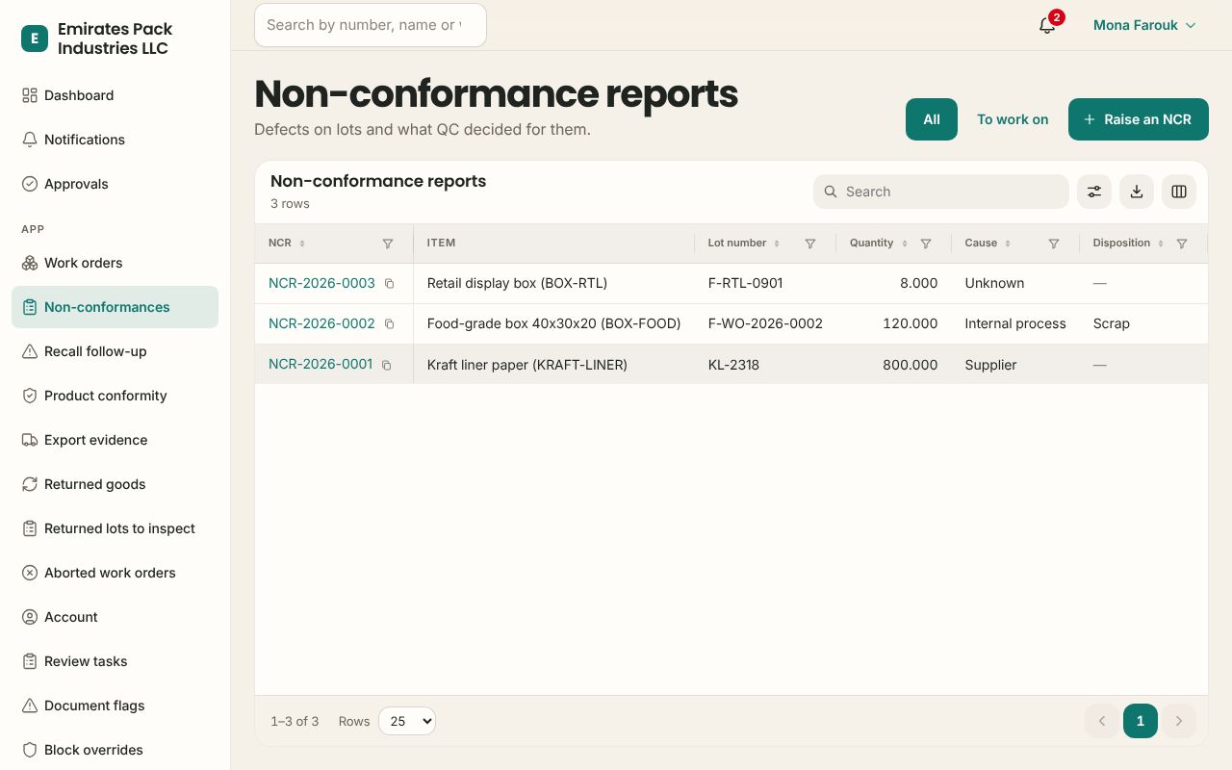
Task: Filter the Lot number column
Action: tap(810, 244)
